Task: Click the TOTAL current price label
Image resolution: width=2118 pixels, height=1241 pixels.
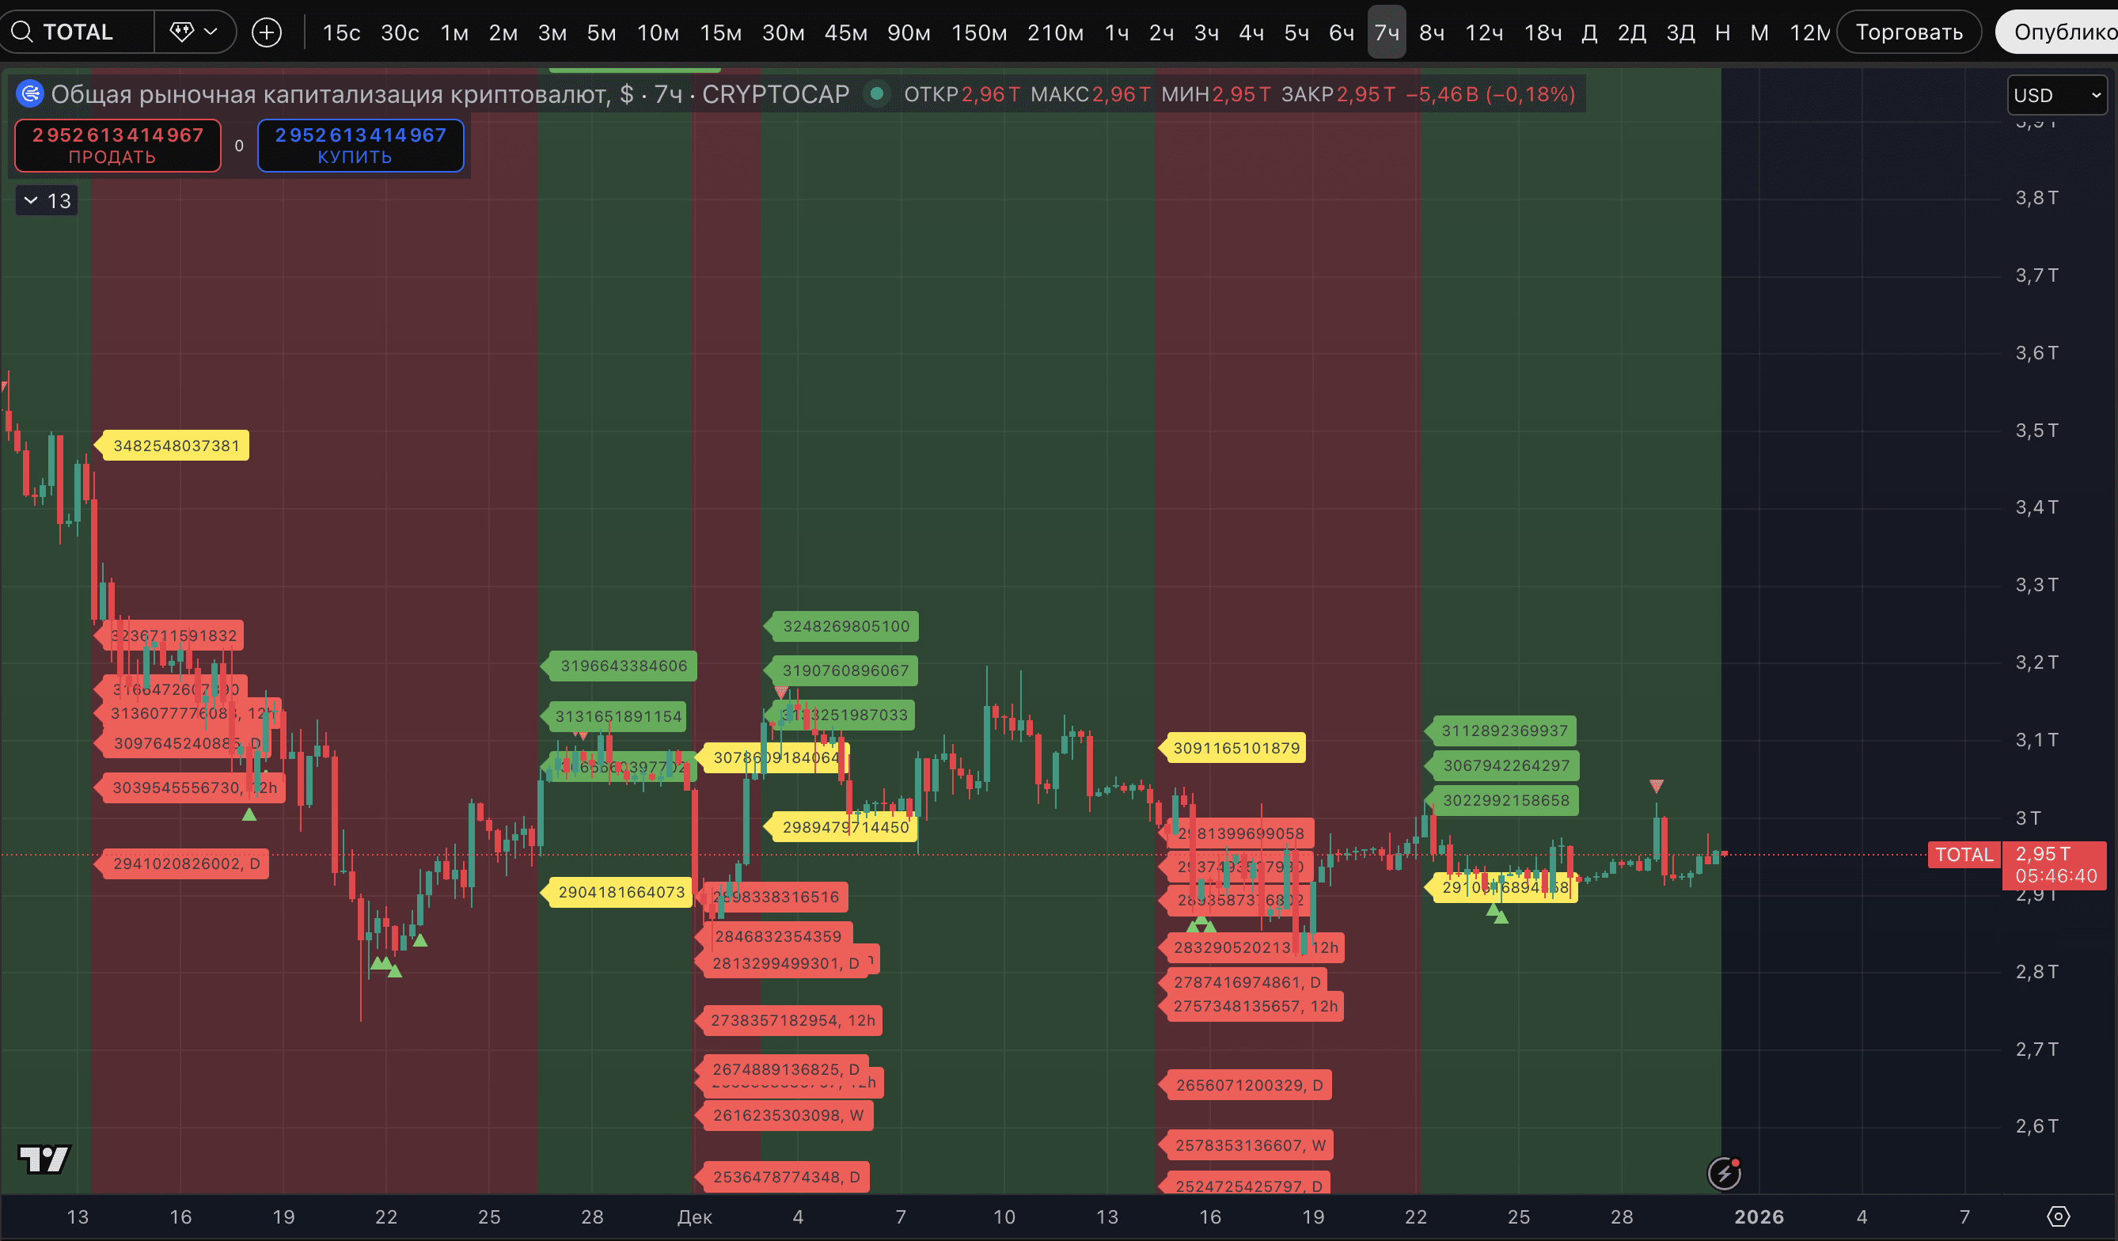Action: 1964,855
